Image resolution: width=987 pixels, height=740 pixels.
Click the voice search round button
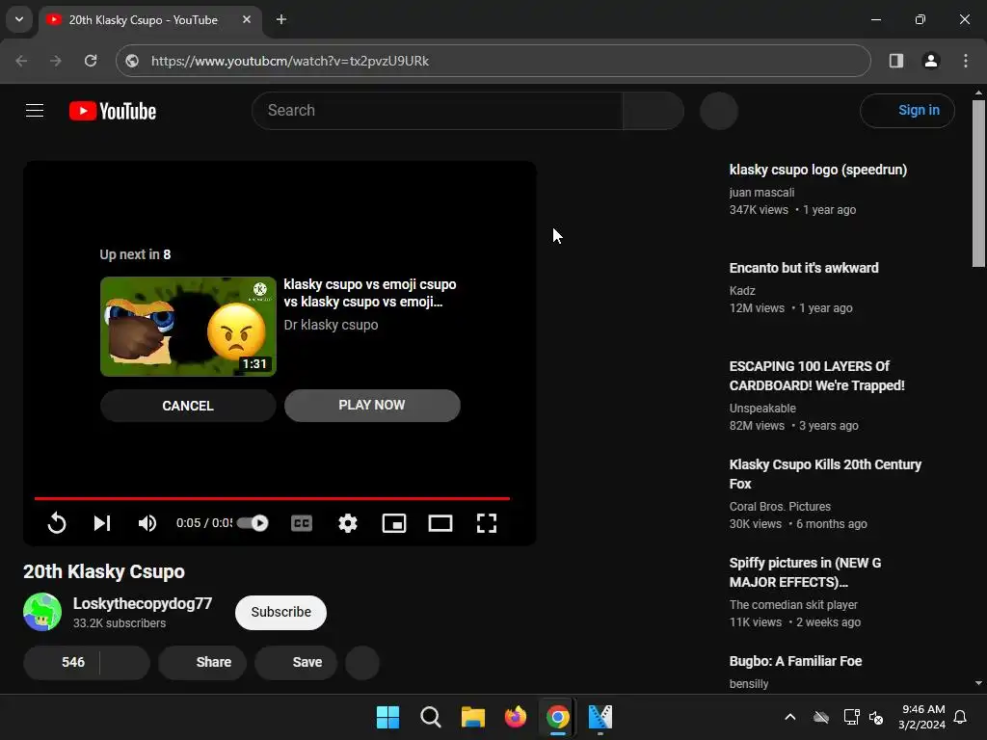719,111
